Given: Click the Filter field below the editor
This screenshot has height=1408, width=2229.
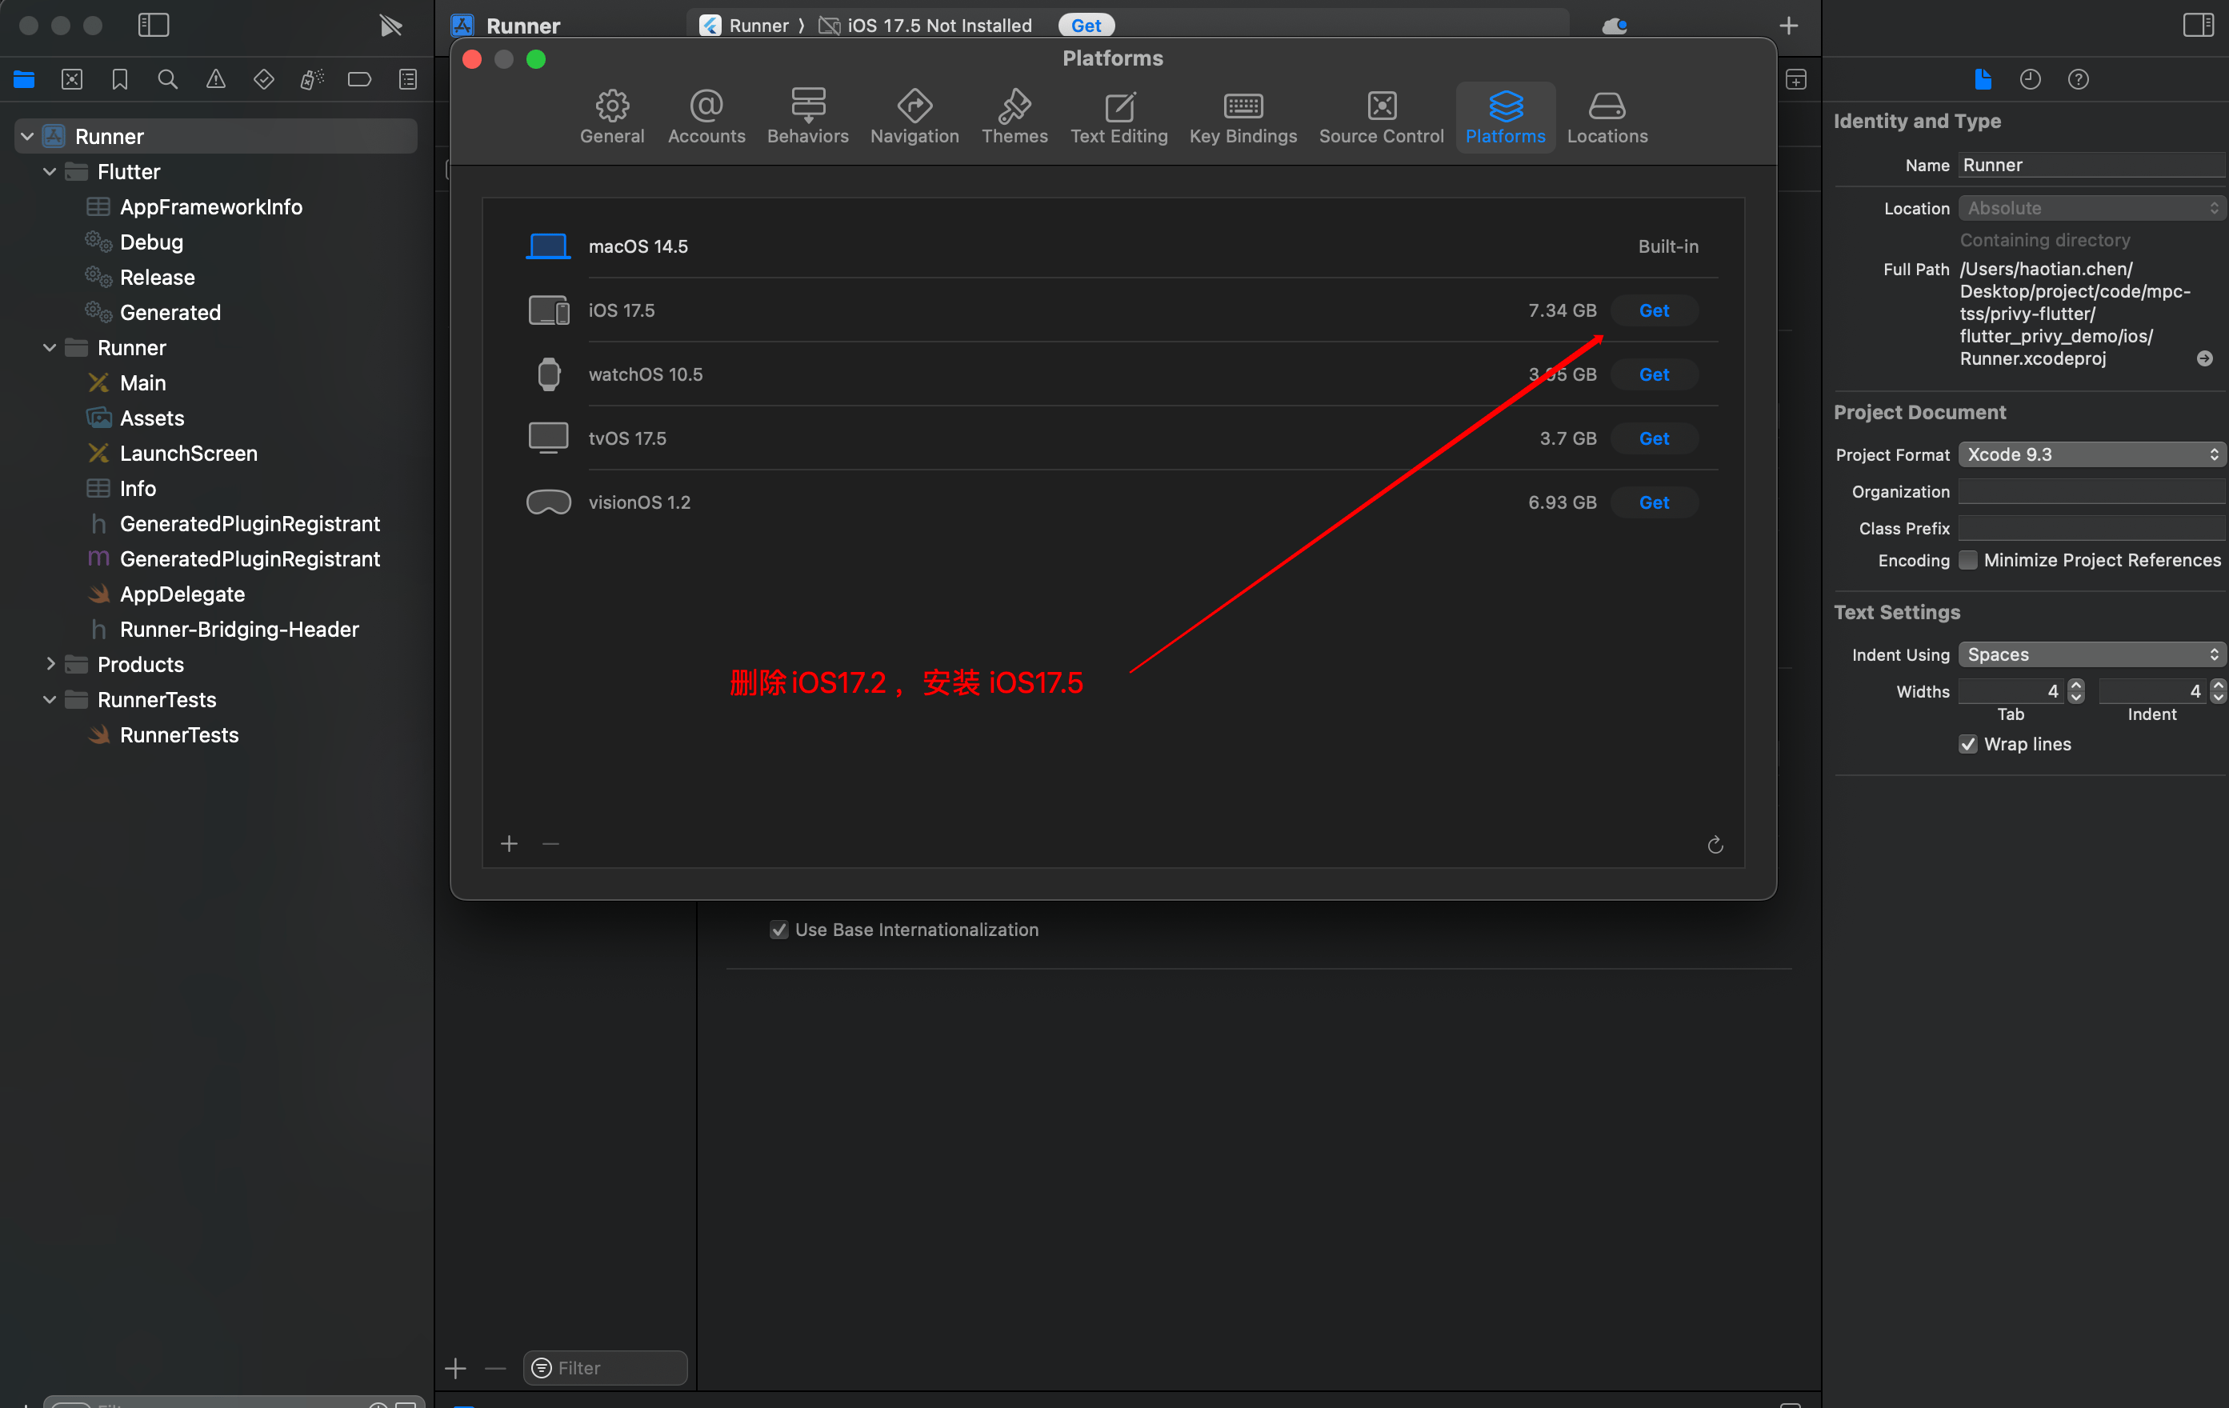Looking at the screenshot, I should click(606, 1368).
